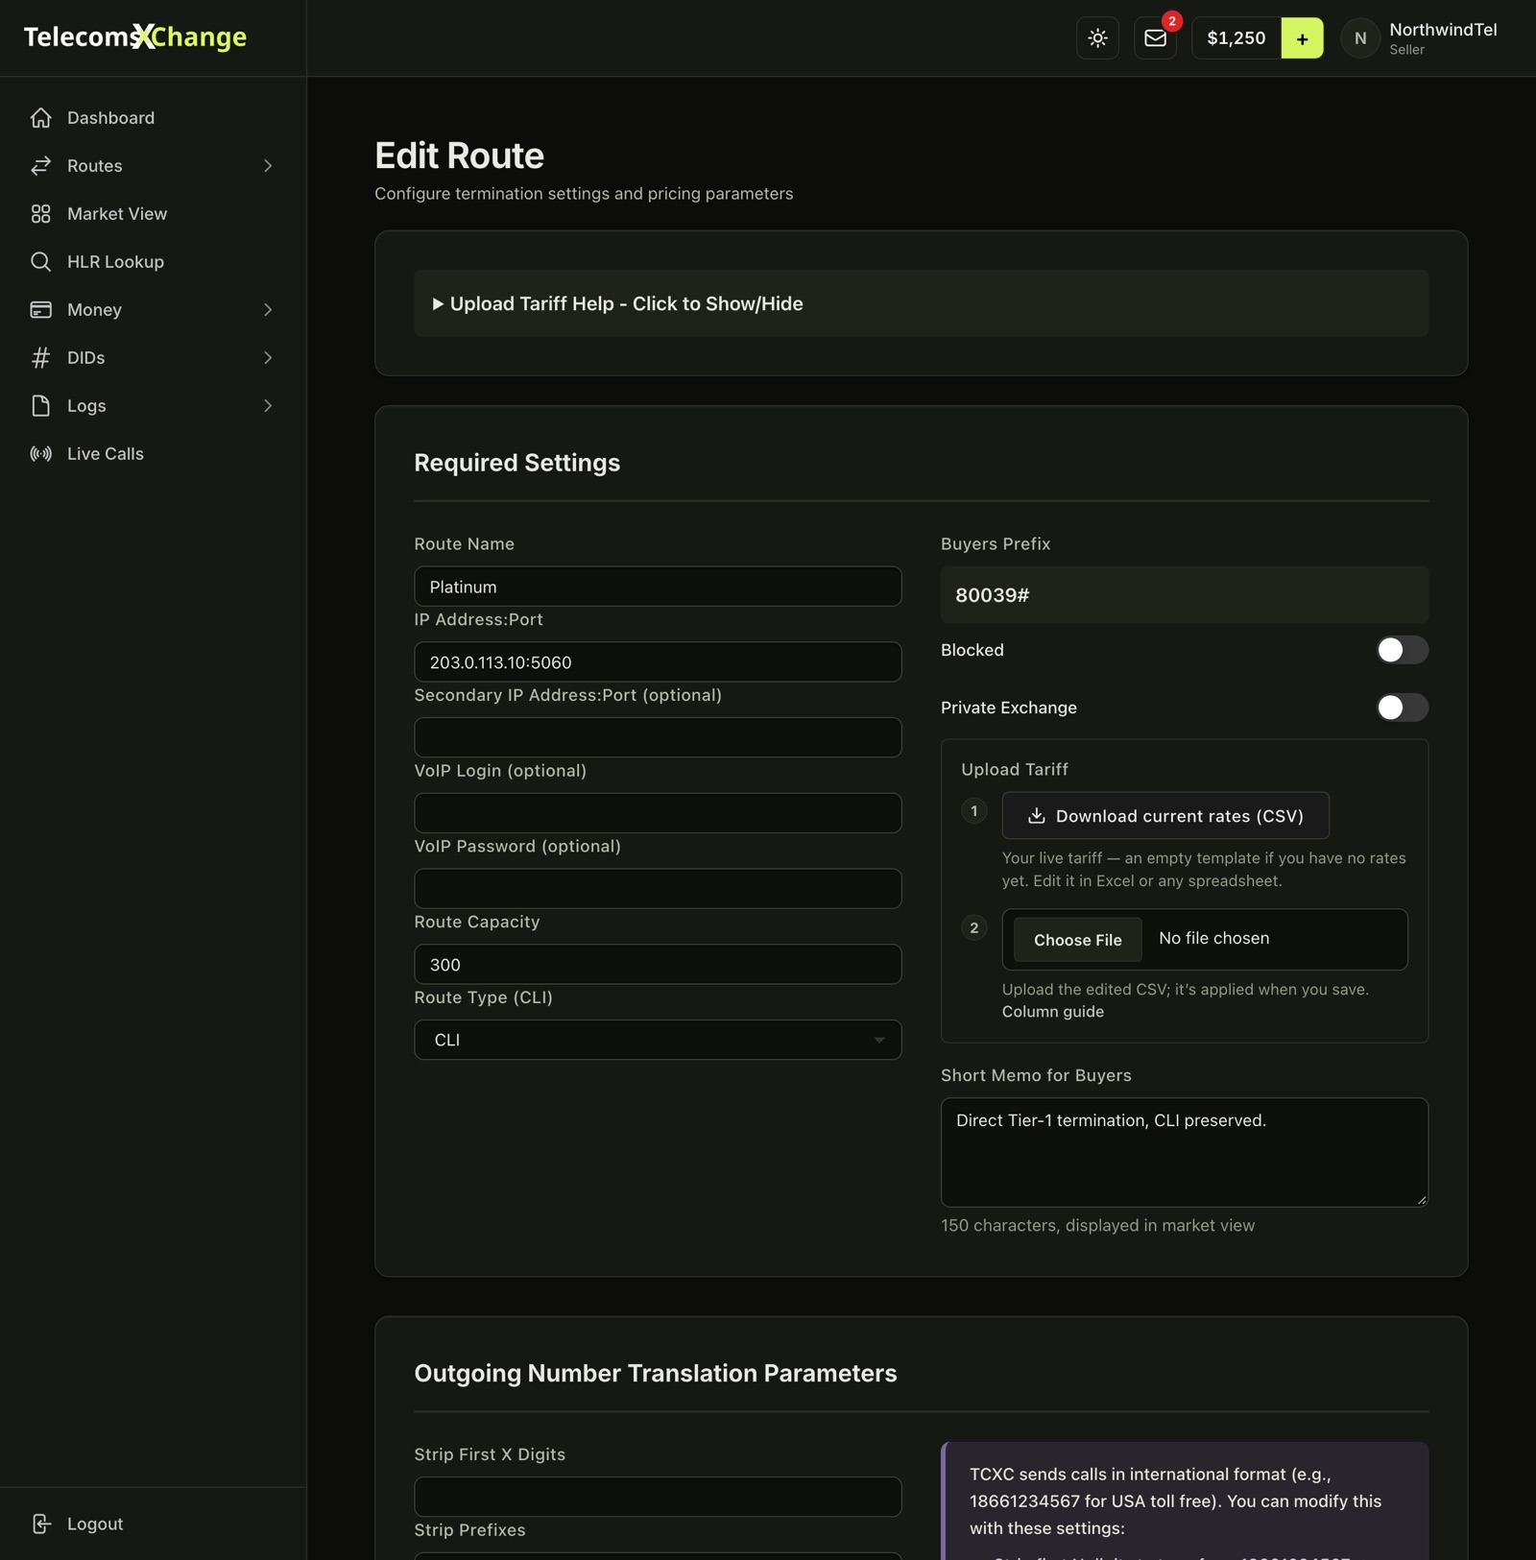The image size is (1536, 1560).
Task: Click the HLR Lookup magnifier icon
Action: pos(40,261)
